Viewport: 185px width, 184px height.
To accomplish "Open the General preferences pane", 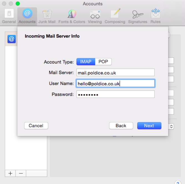I will [9, 16].
